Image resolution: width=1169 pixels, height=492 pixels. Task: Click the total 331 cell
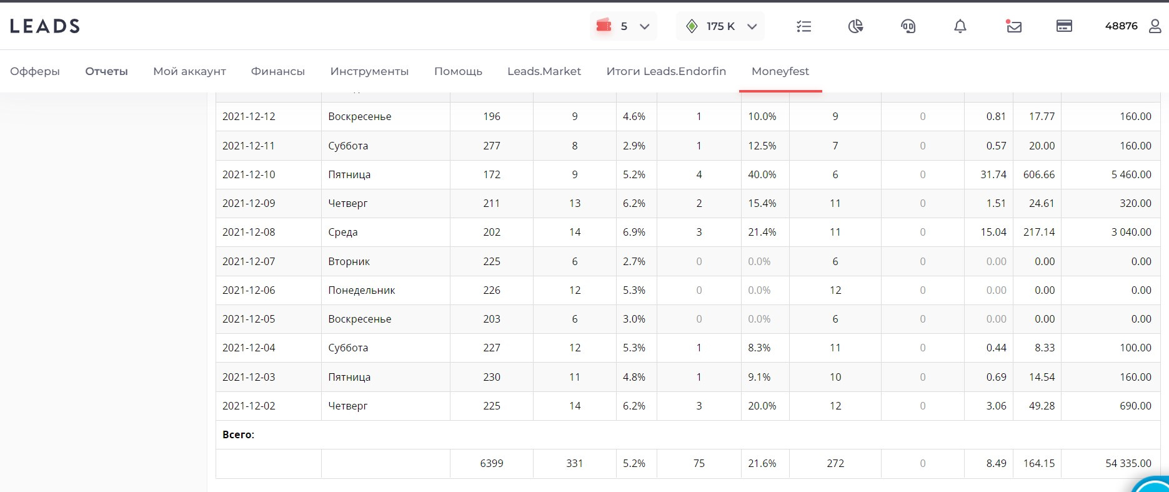pyautogui.click(x=575, y=463)
